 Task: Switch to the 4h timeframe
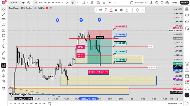[x=53, y=2]
